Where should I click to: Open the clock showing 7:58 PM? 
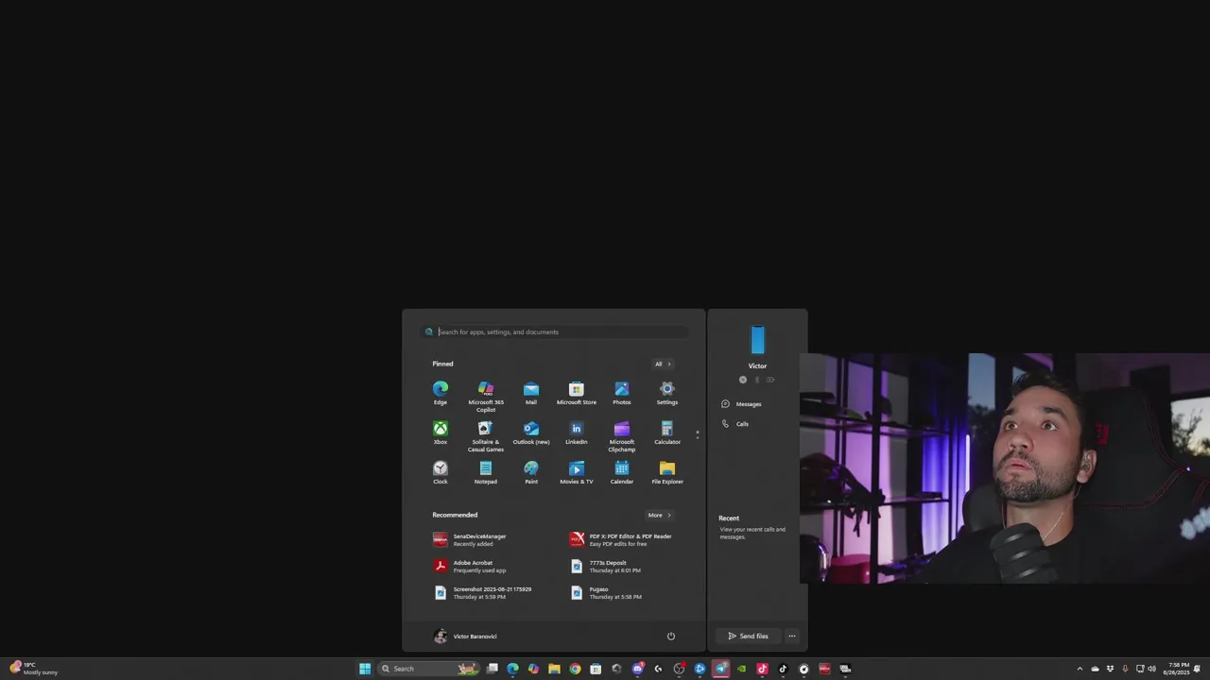pos(1178,669)
